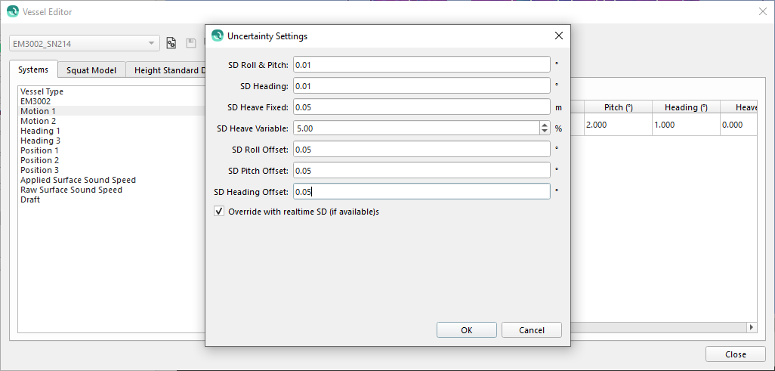Image resolution: width=775 pixels, height=371 pixels.
Task: Select the Systems tab
Action: click(33, 70)
